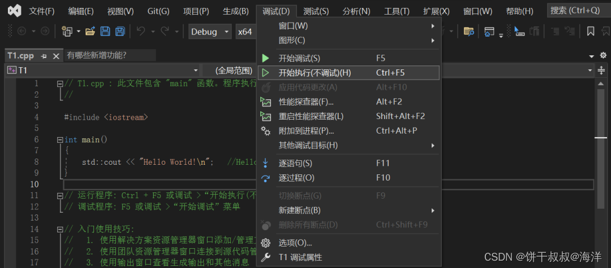This screenshot has width=611, height=268.
Task: Click the blue cursor select-element toolbar icon
Action: tap(519, 32)
